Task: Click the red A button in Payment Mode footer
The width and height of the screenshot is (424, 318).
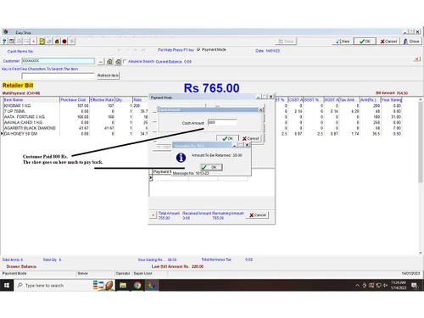Action: click(153, 215)
